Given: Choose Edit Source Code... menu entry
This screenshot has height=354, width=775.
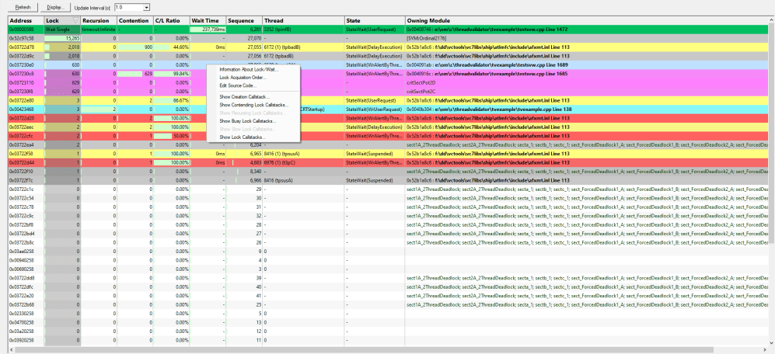Looking at the screenshot, I should 238,85.
